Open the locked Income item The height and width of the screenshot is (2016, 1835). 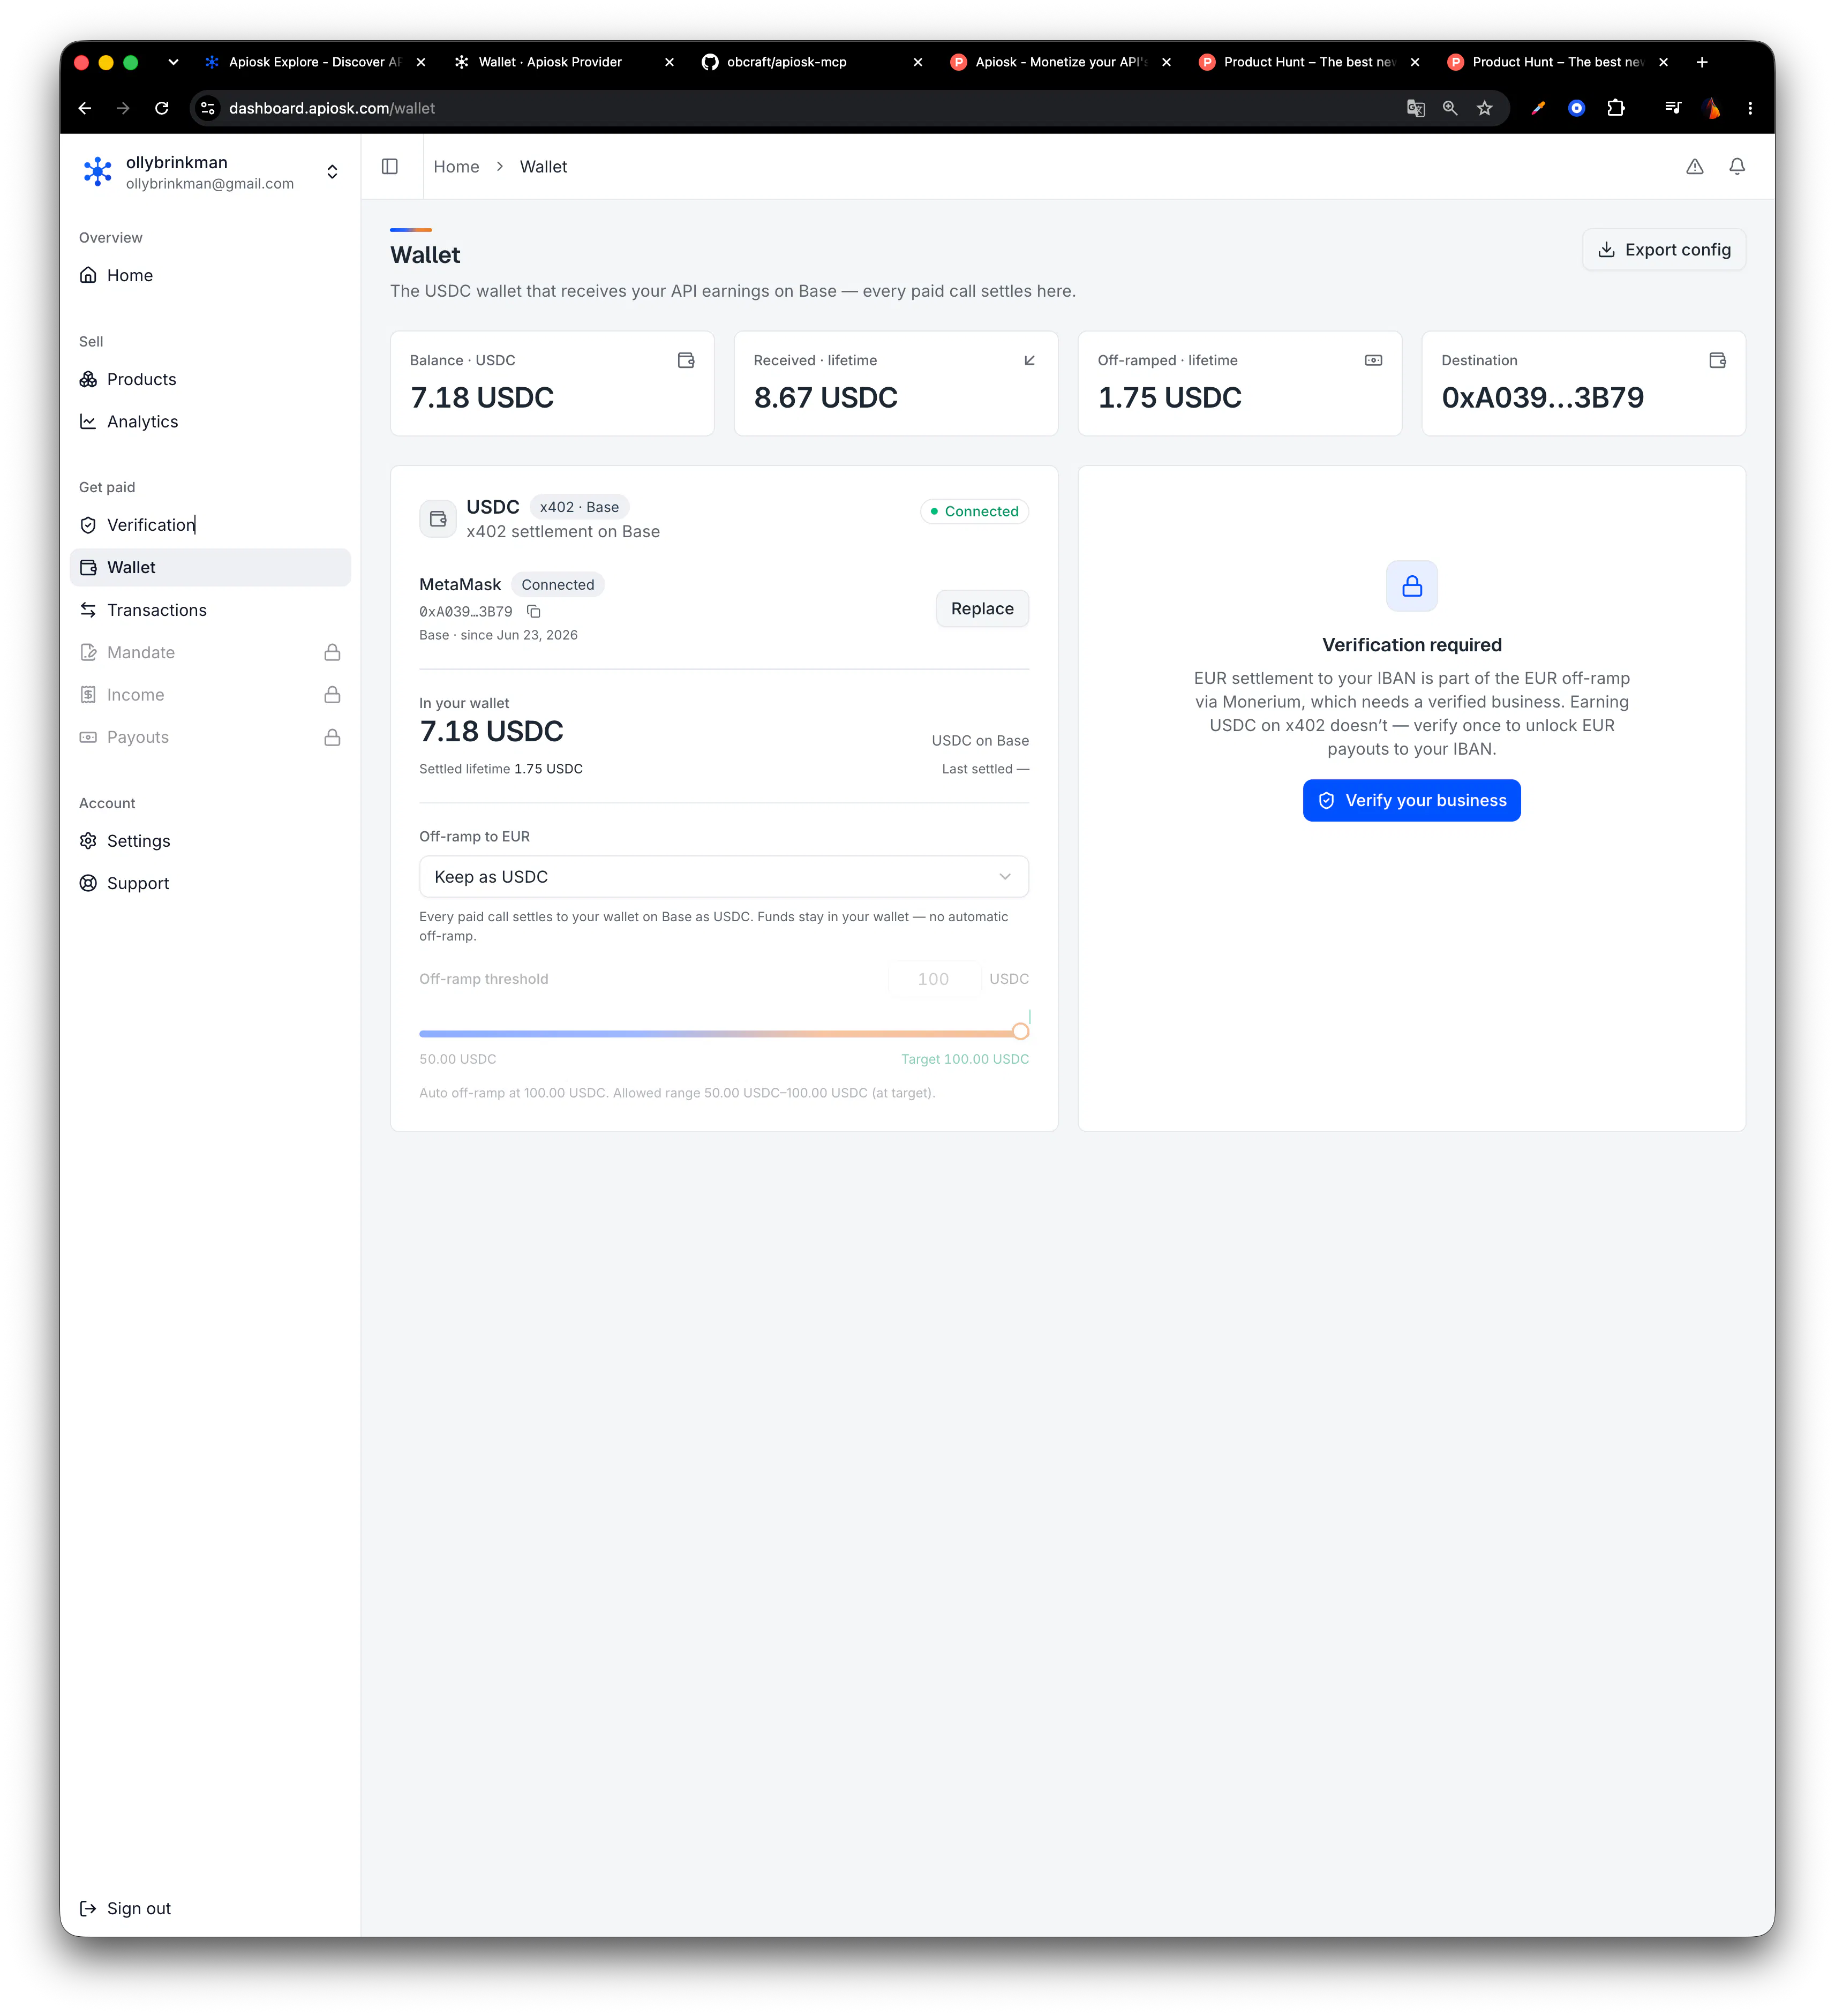[x=210, y=695]
